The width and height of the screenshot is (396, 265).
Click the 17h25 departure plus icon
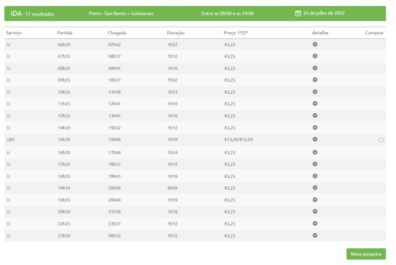[315, 164]
